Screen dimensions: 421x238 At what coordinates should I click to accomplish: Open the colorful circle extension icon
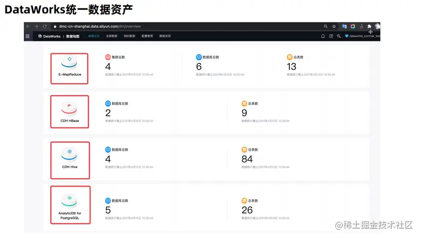click(x=353, y=26)
